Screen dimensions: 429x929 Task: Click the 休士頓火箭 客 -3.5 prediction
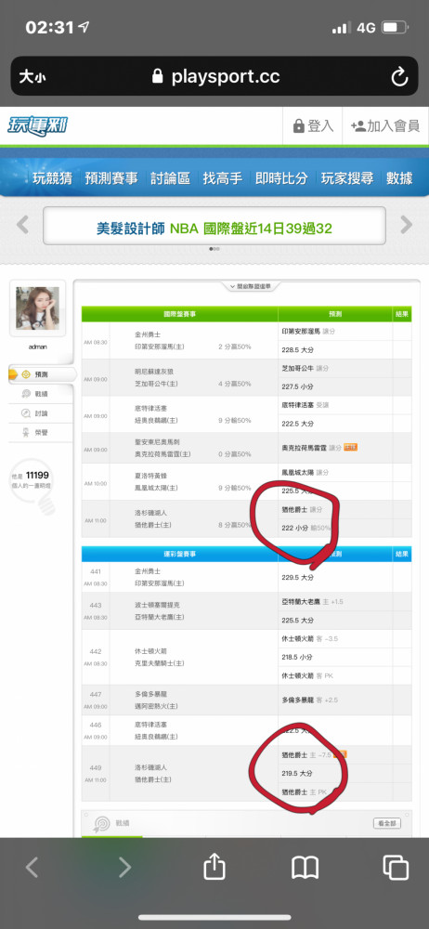click(x=312, y=639)
